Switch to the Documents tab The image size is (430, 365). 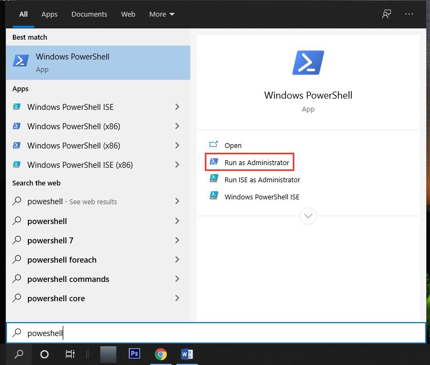coord(89,14)
